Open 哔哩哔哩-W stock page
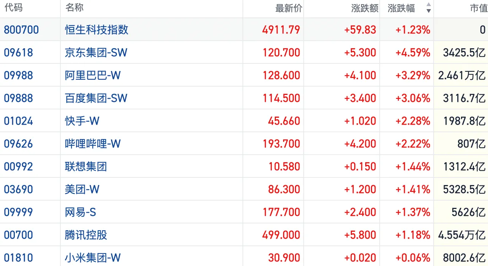Viewport: 488px width, 266px height. [92, 144]
